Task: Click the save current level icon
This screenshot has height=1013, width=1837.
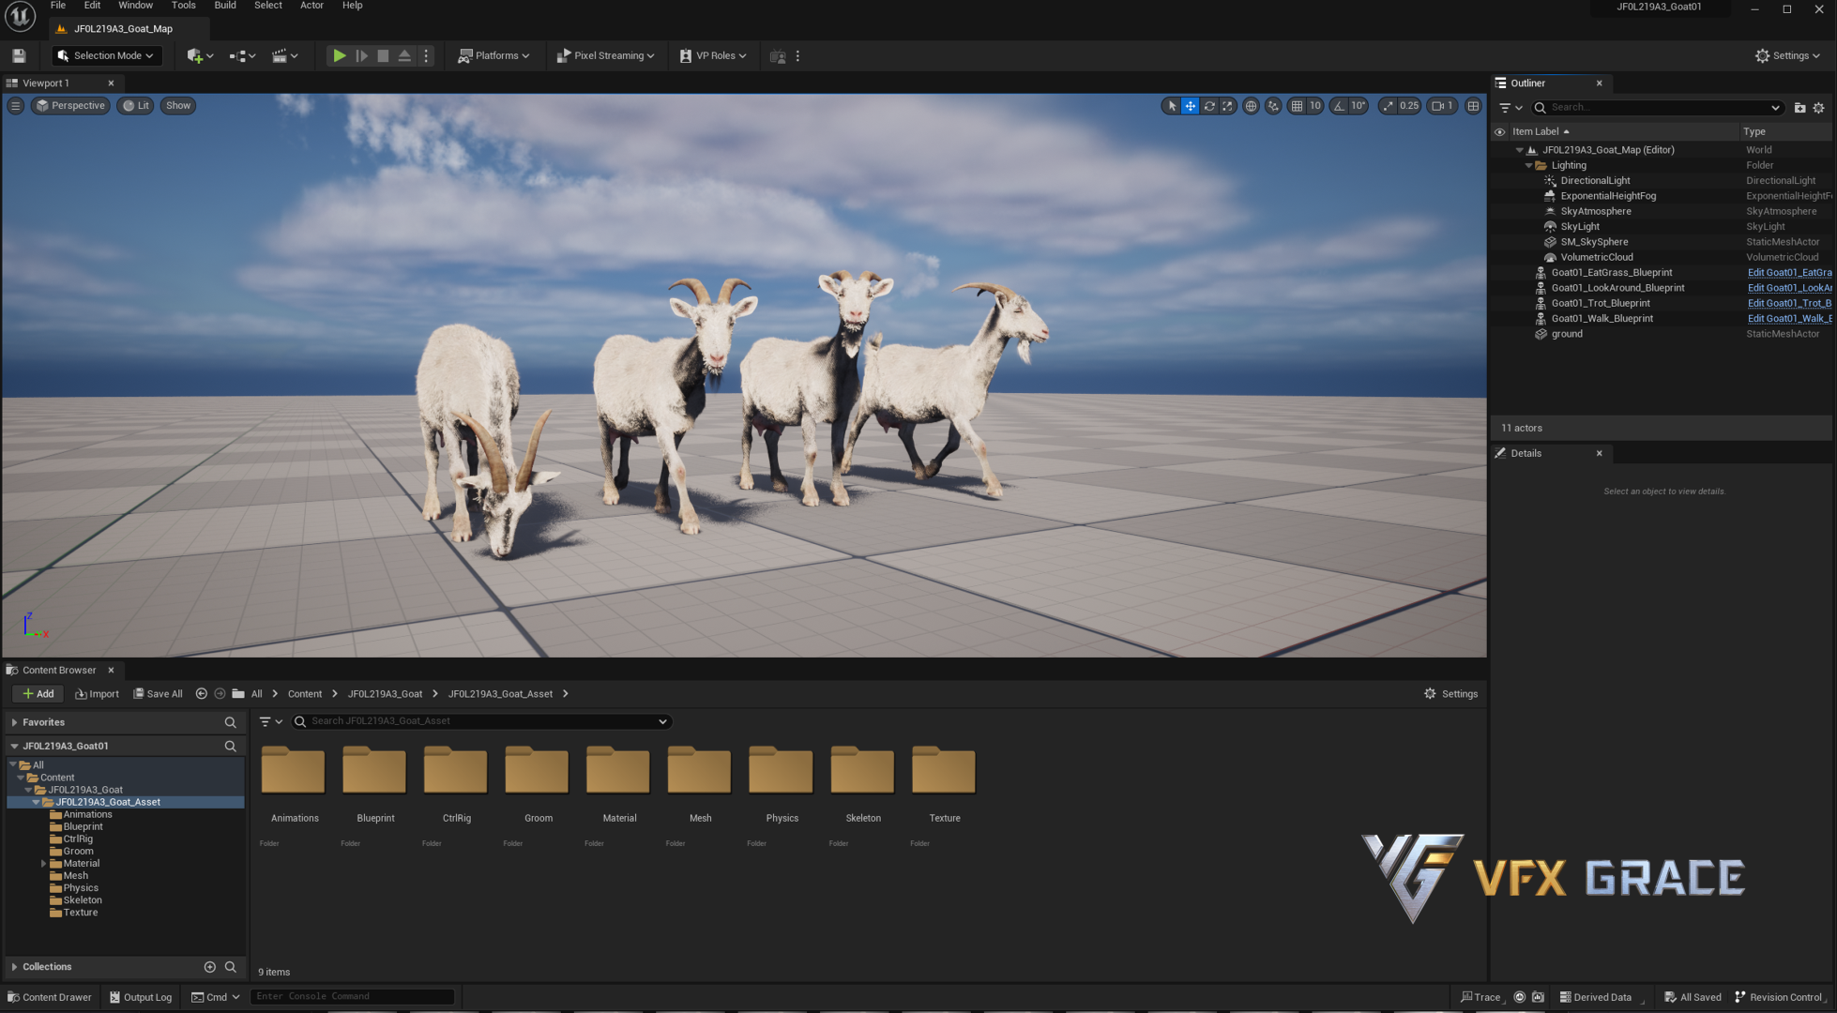Action: click(x=19, y=56)
